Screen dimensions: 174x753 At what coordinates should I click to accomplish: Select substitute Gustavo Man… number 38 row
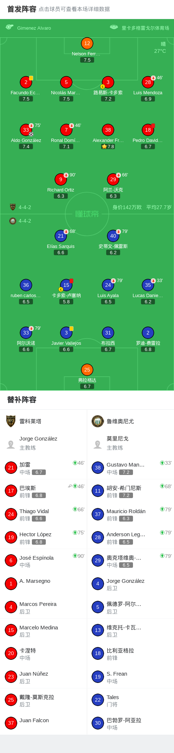tap(130, 468)
